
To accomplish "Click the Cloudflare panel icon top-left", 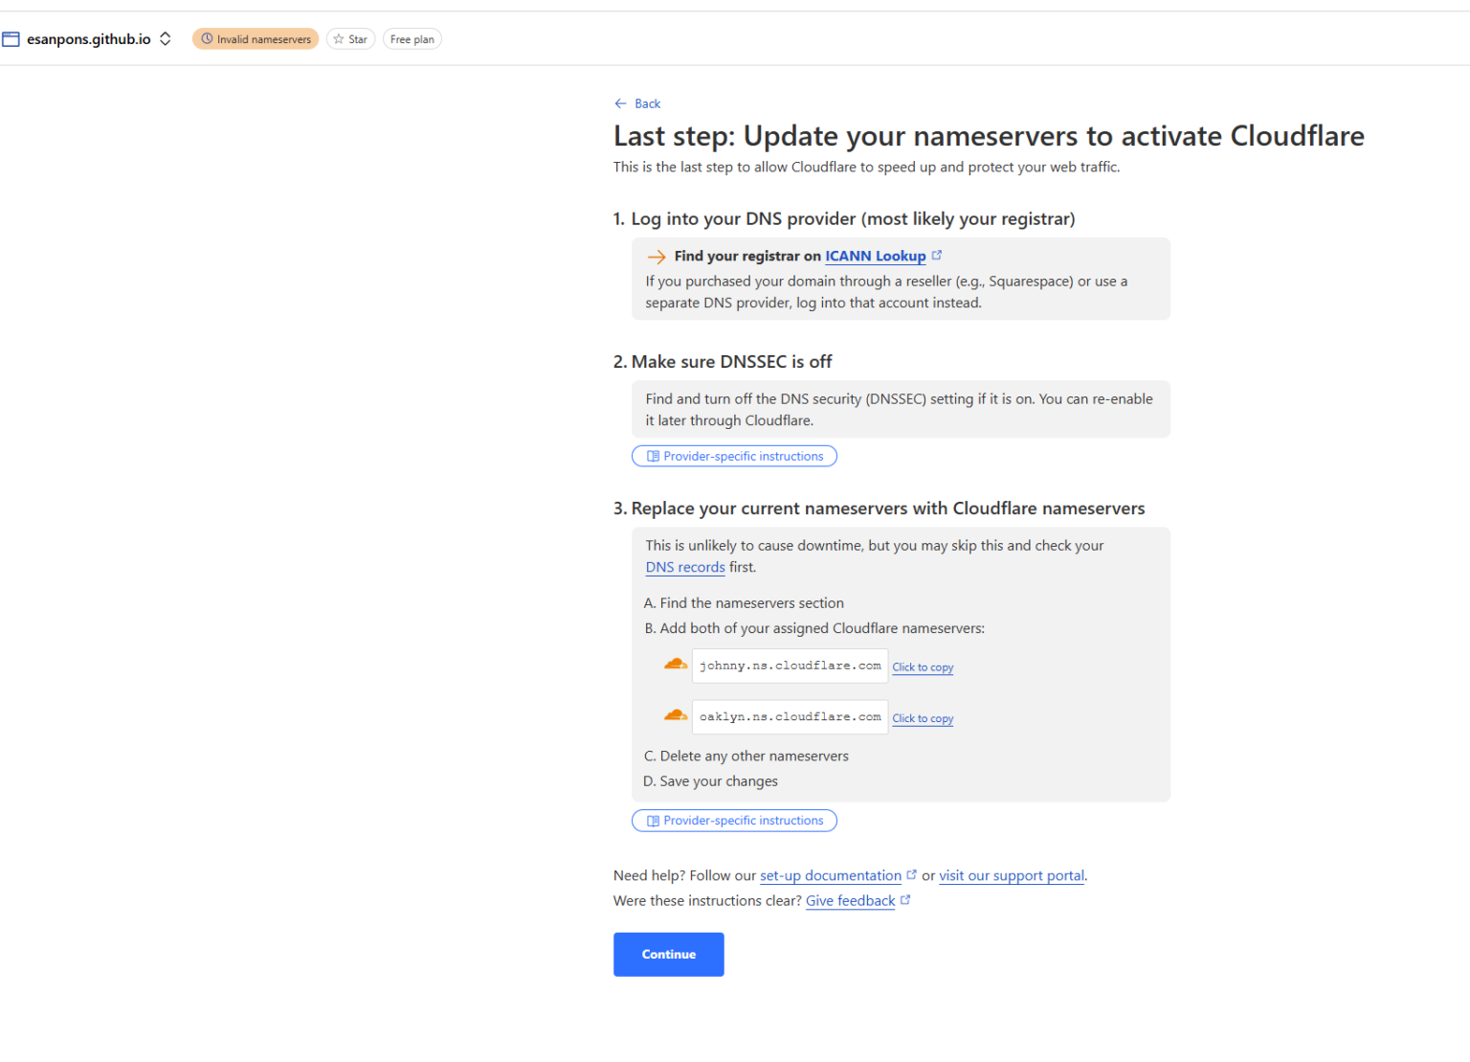I will [x=11, y=38].
